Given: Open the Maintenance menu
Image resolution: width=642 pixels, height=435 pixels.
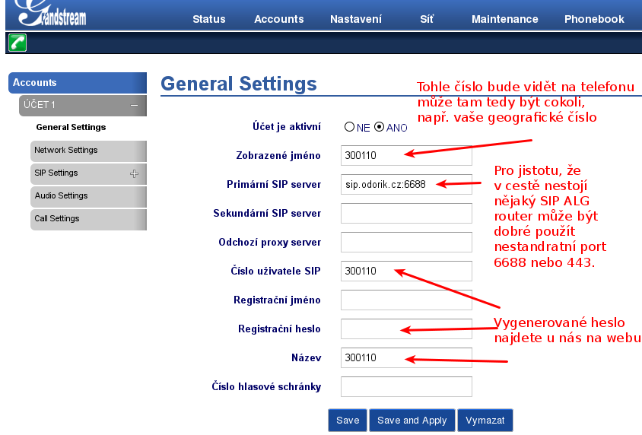Looking at the screenshot, I should pyautogui.click(x=504, y=19).
